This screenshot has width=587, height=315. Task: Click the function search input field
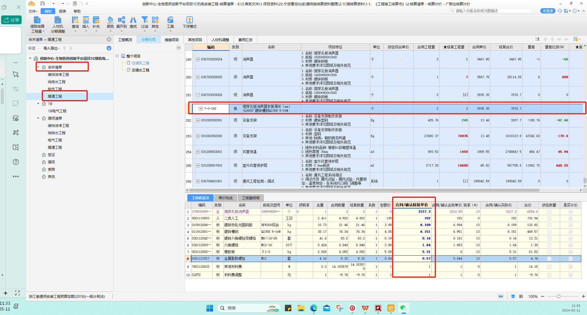[x=491, y=11]
